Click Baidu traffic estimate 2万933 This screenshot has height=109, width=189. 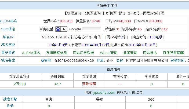point(20,84)
